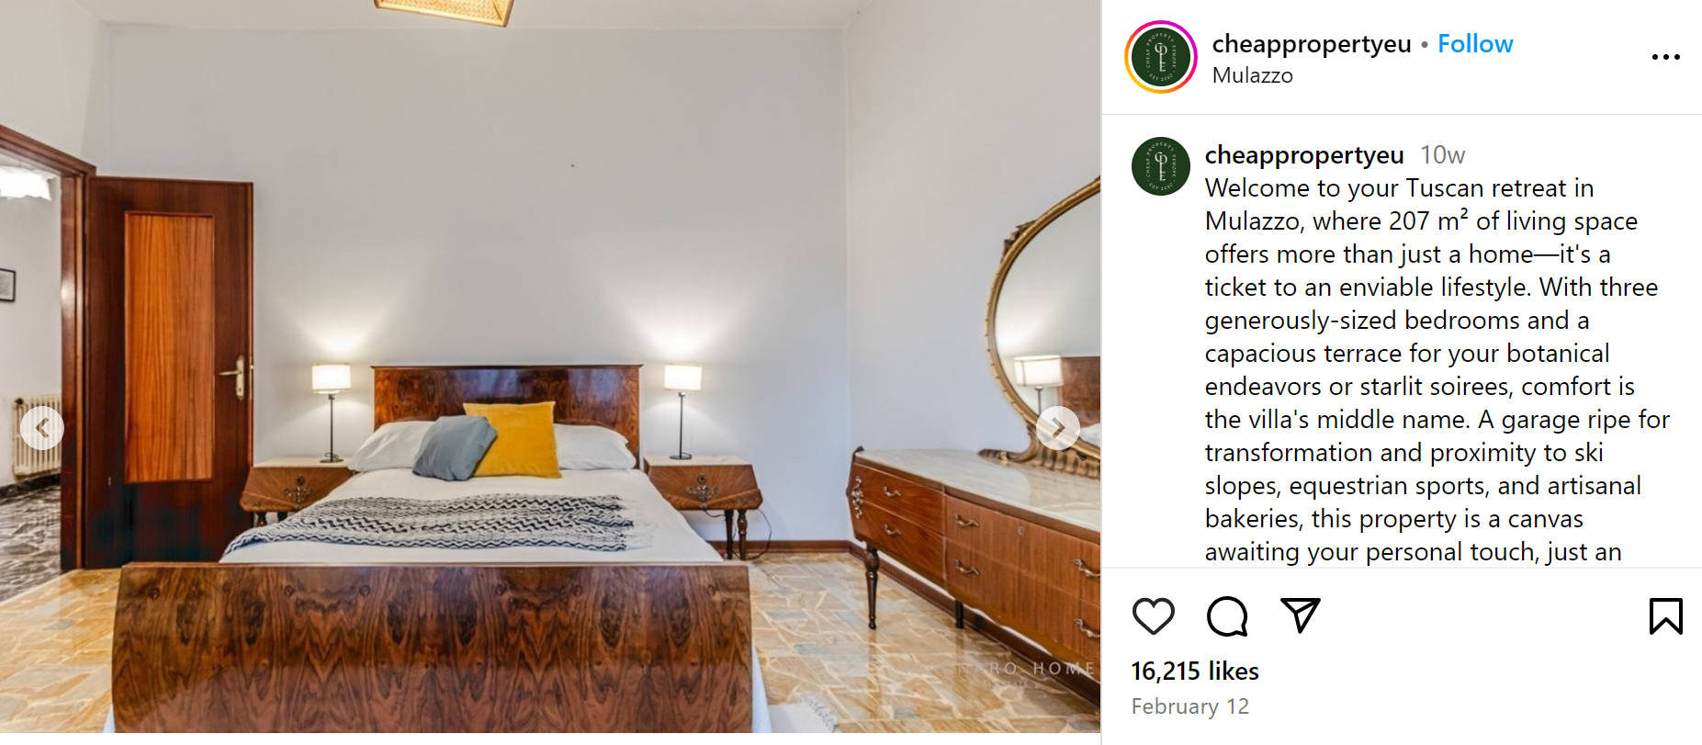Click the cheappropertyeu username above the caption
The image size is (1702, 745).
[x=1304, y=154]
